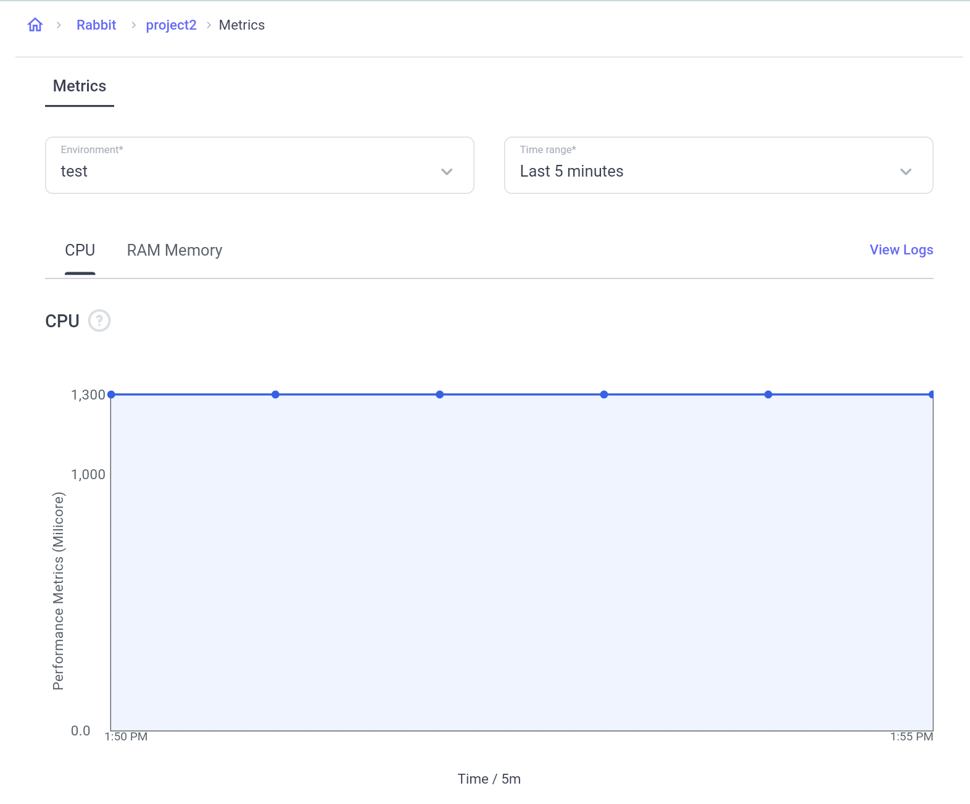Click the CPU help question mark icon
The image size is (970, 804).
[99, 320]
